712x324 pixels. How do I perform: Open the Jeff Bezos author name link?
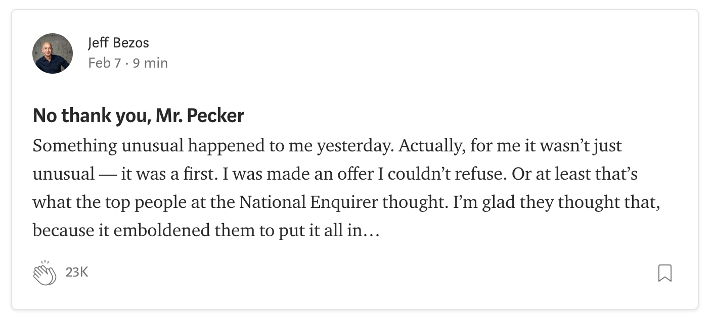(118, 43)
